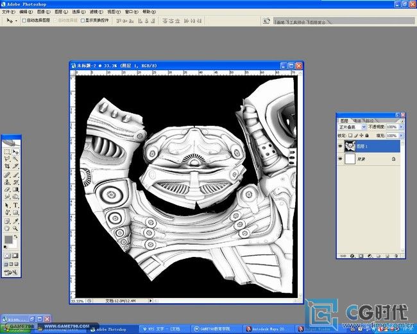The height and width of the screenshot is (334, 417).
Task: Open 视图 menu
Action: (x=114, y=12)
